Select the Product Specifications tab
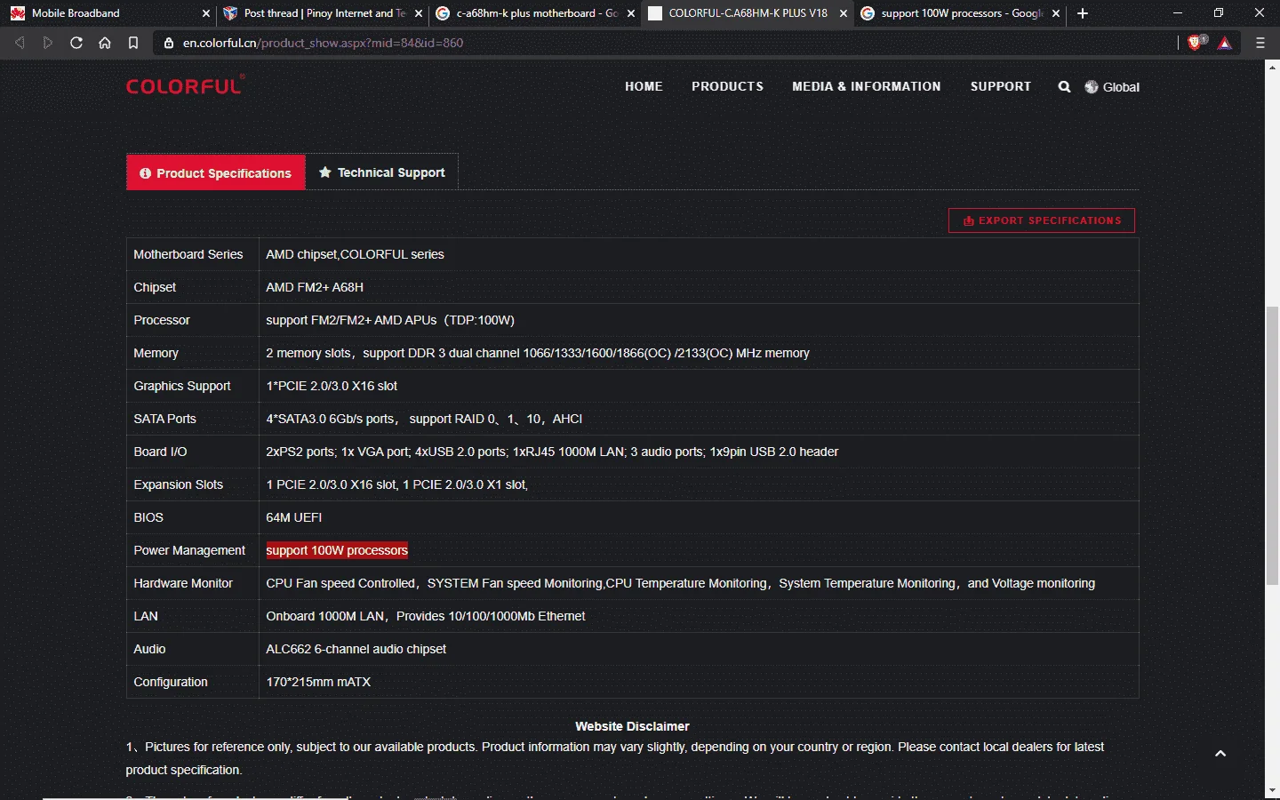The height and width of the screenshot is (800, 1280). tap(216, 172)
